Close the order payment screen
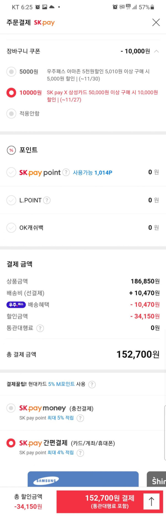The image size is (166, 516). click(156, 22)
